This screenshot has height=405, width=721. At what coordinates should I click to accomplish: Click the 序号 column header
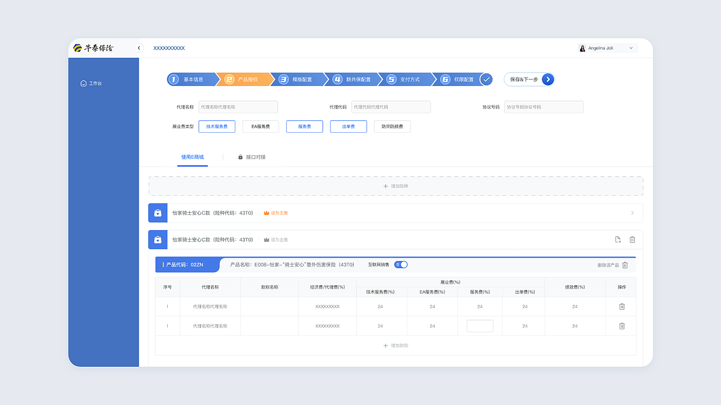pos(167,287)
